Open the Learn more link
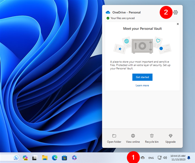The height and width of the screenshot is (163, 195). tap(142, 85)
